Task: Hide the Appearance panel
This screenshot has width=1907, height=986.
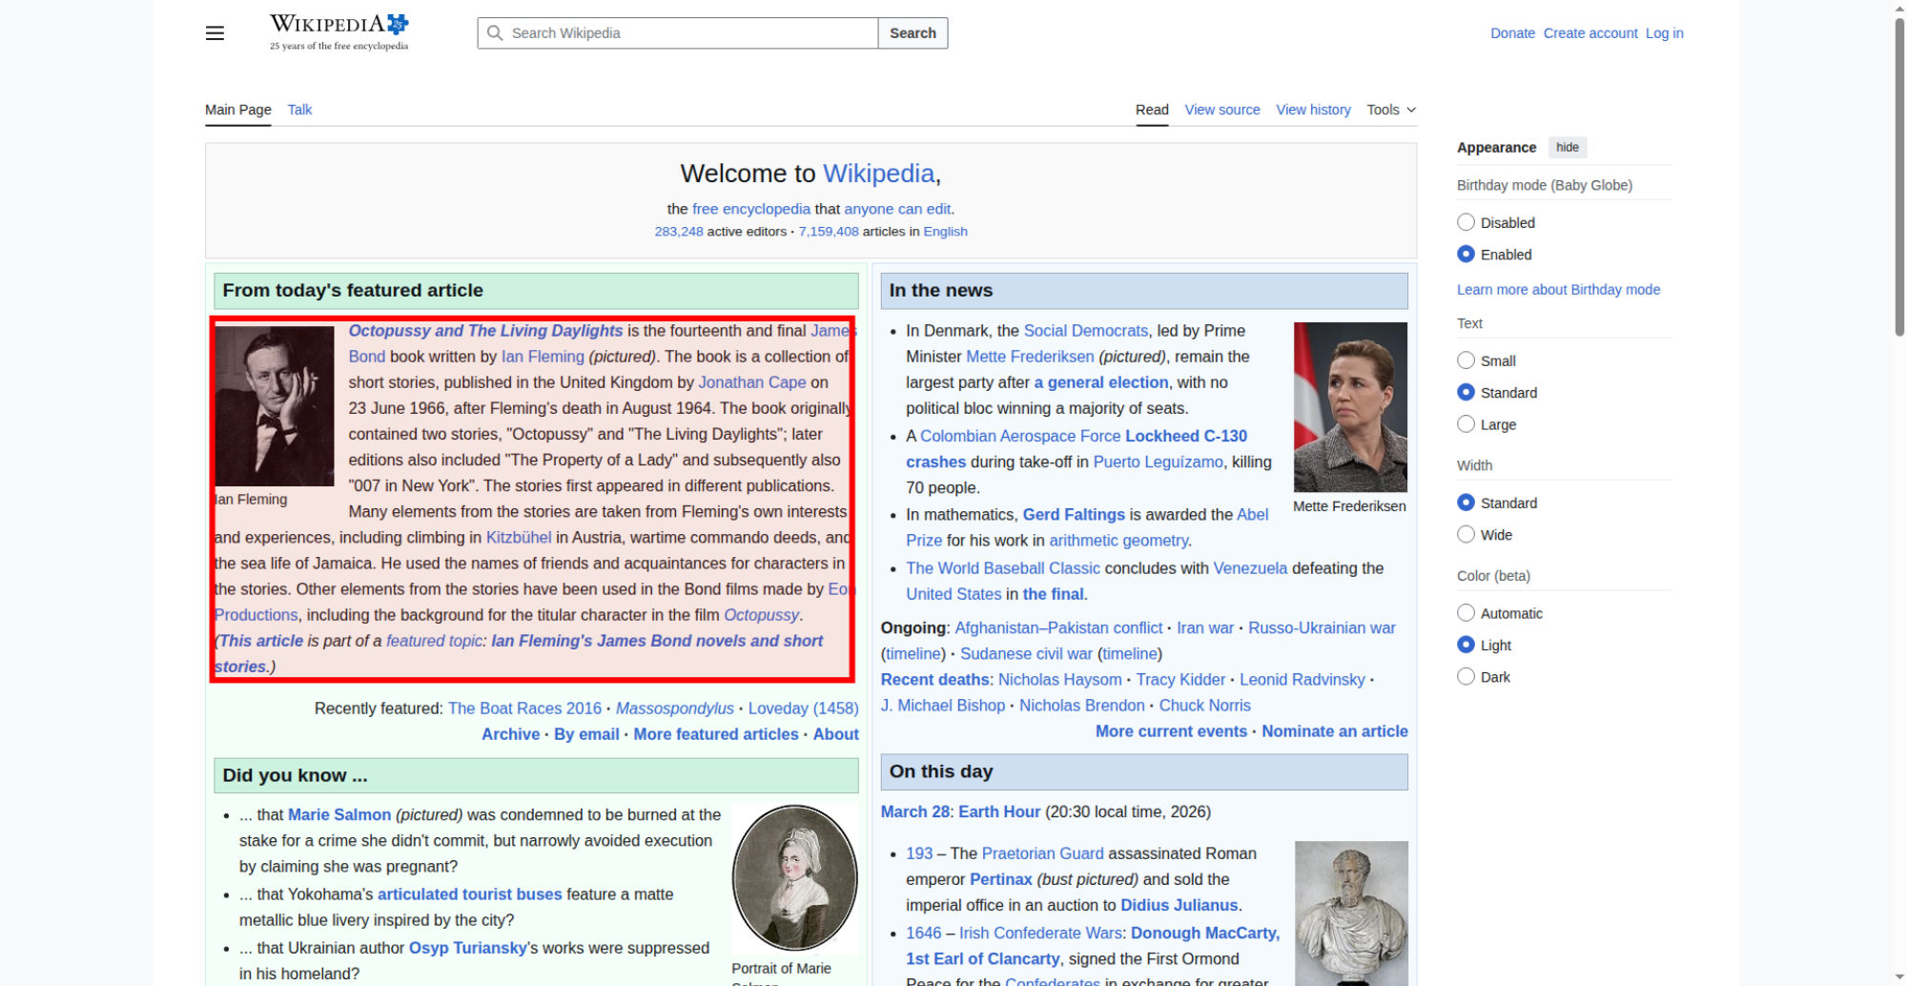Action: pos(1567,147)
